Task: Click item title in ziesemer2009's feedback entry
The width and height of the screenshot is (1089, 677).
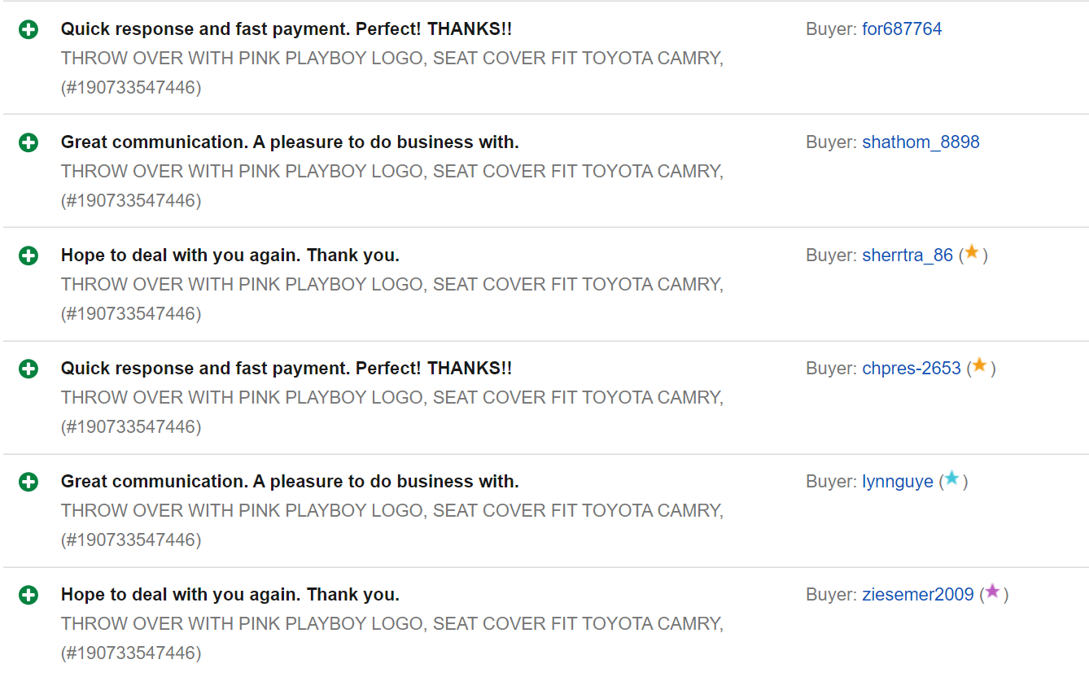Action: 392,624
